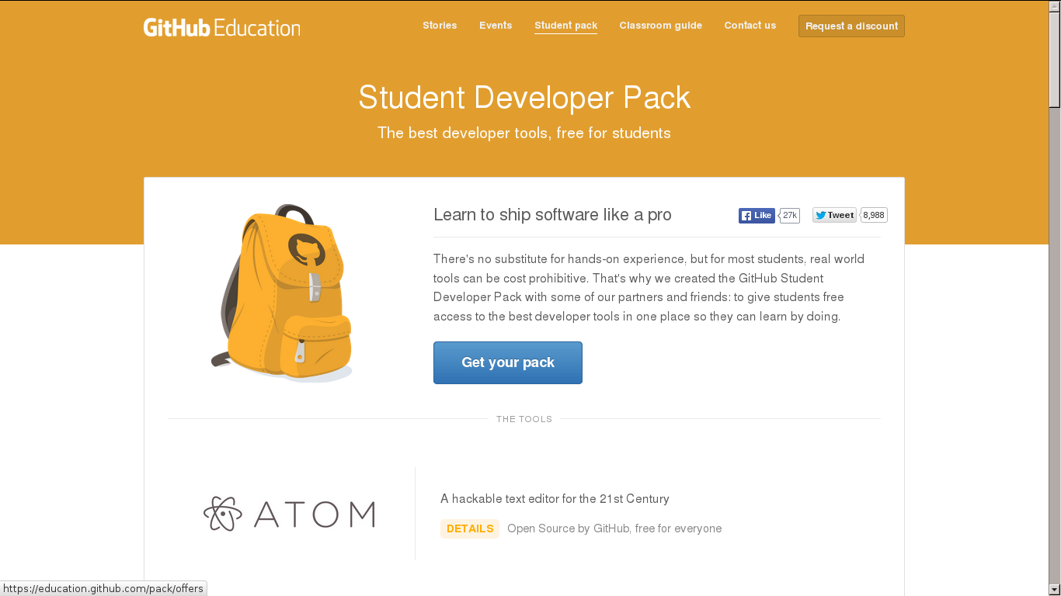Open the Contact us link
This screenshot has width=1061, height=596.
tap(750, 26)
